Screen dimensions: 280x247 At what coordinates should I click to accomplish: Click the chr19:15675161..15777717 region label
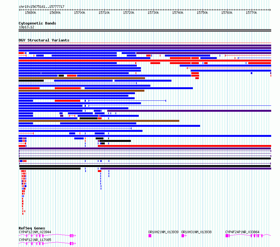(x=42, y=7)
